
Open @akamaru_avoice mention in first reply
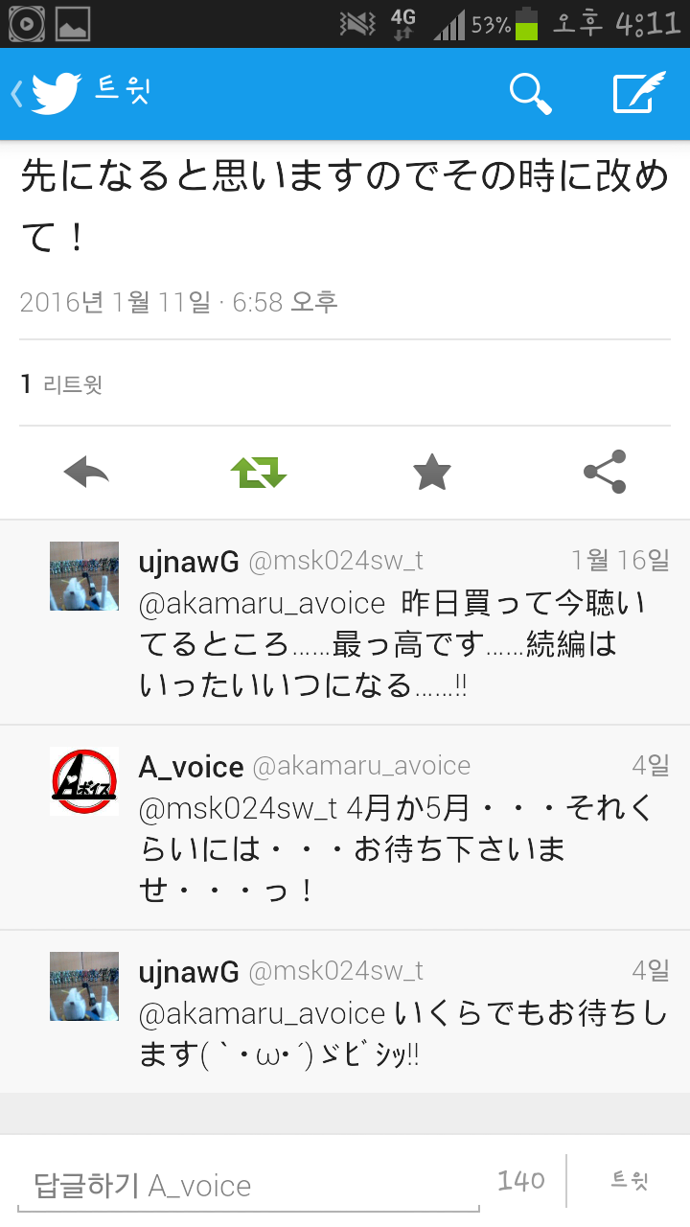coord(263,604)
